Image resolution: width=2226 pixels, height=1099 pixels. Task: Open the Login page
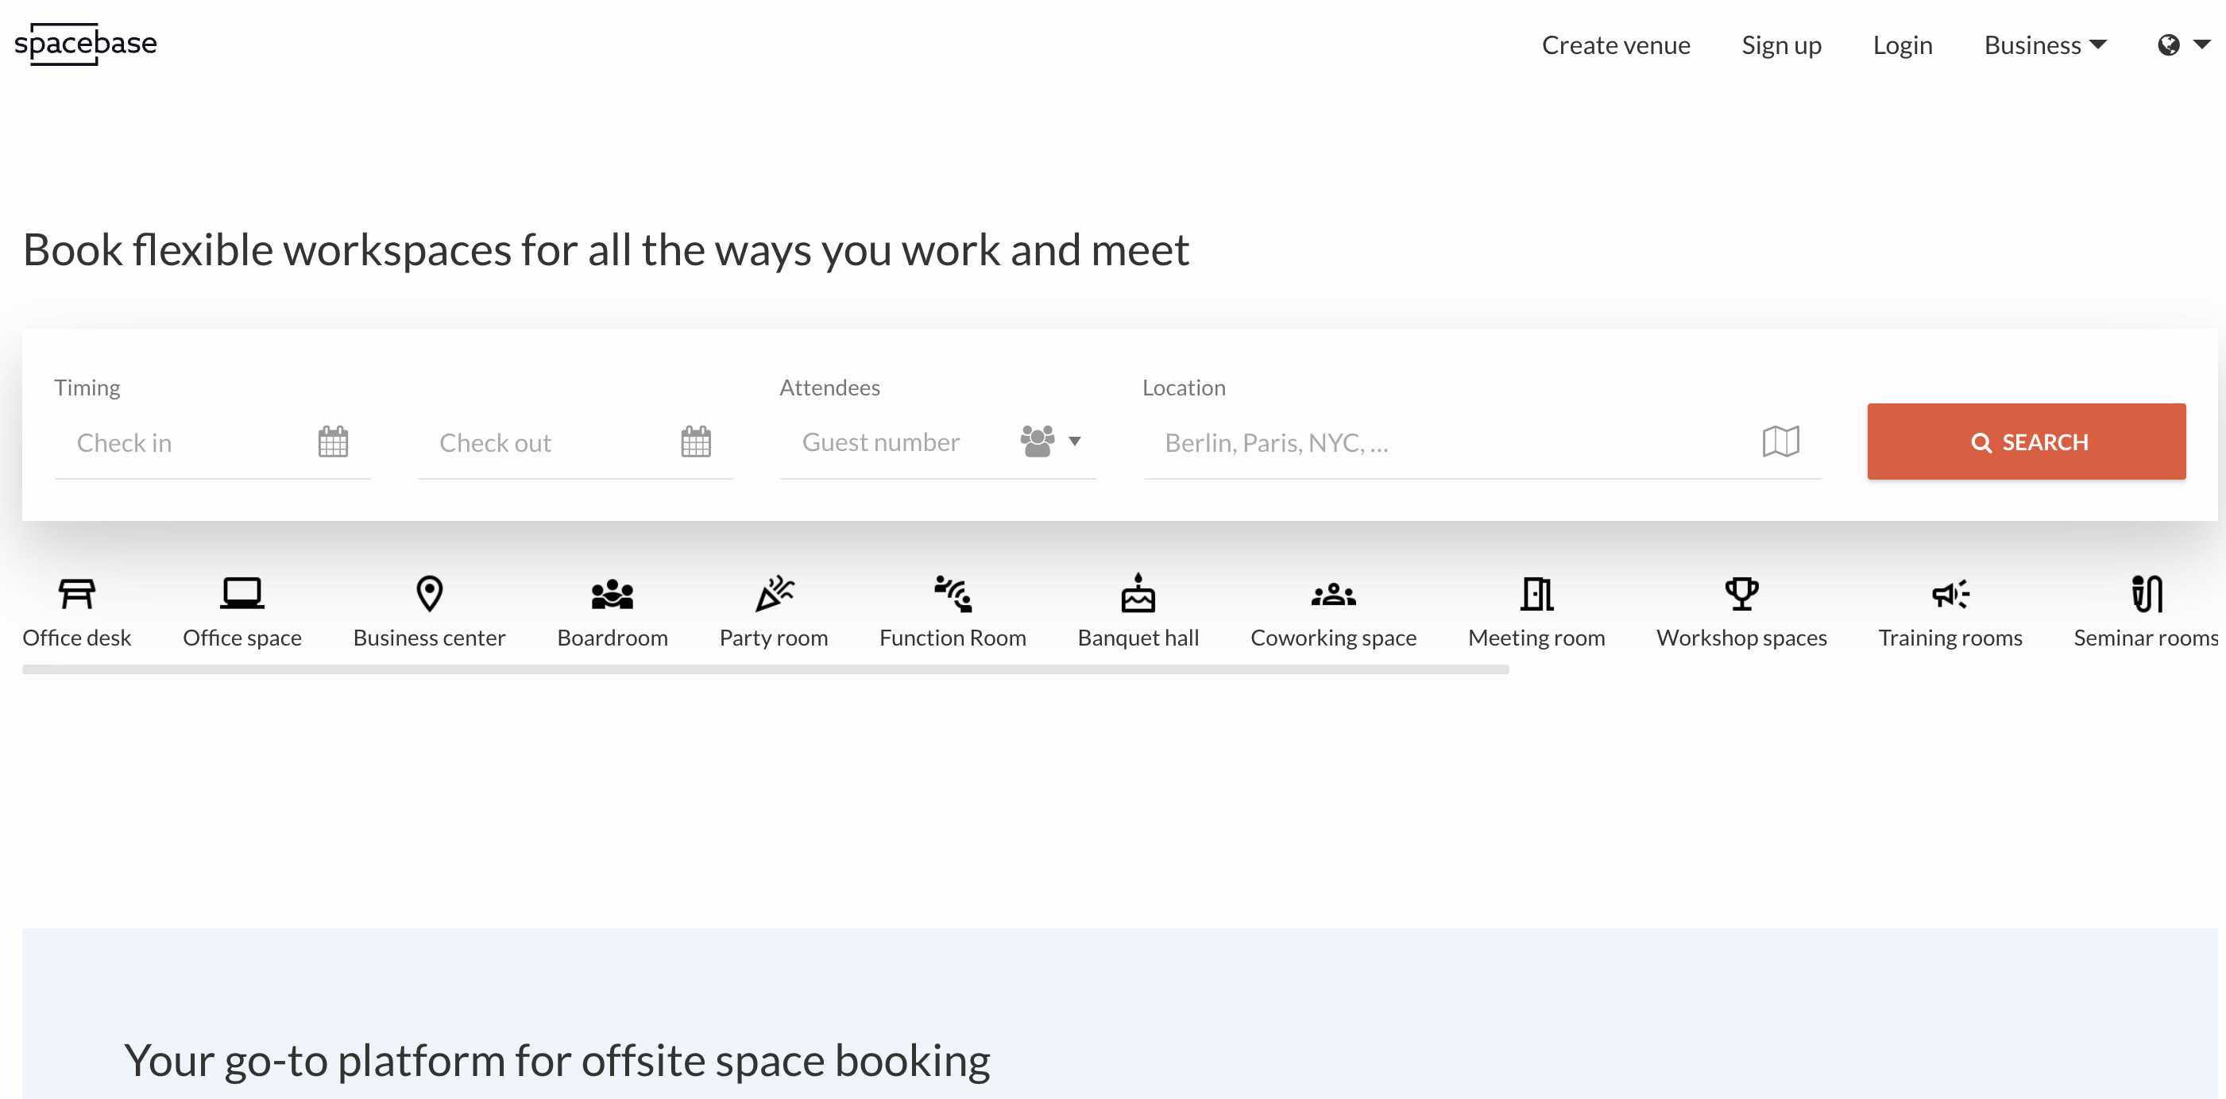pos(1902,45)
